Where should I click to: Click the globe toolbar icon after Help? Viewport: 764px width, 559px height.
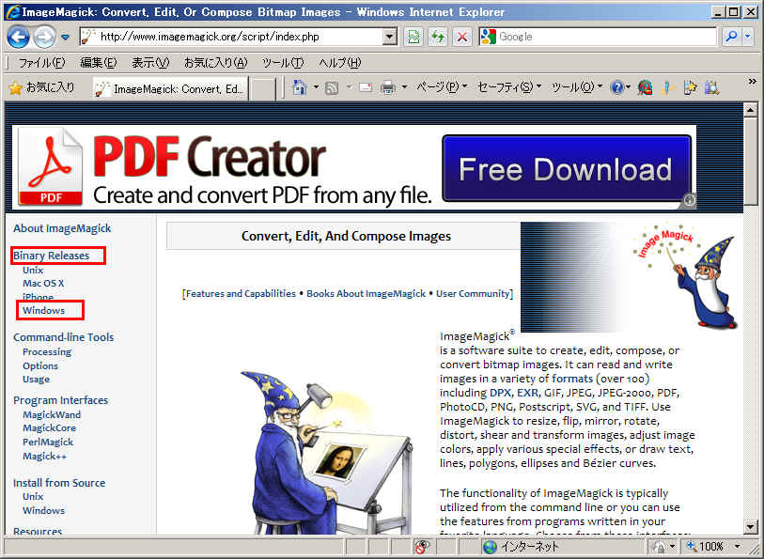tap(645, 87)
